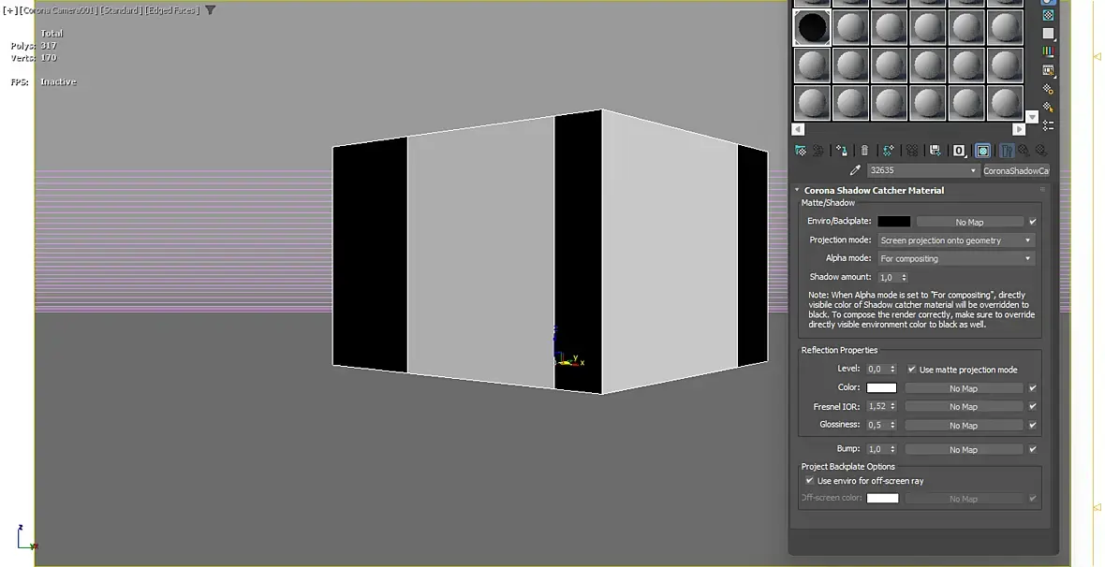
Task: Toggle the Fresnel IOR map checkbox
Action: (1032, 406)
